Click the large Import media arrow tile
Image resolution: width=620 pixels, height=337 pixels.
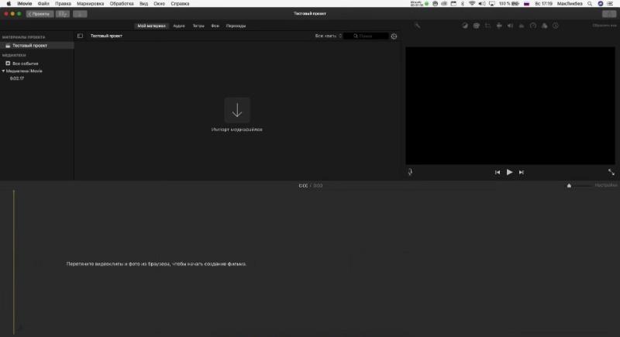[237, 110]
